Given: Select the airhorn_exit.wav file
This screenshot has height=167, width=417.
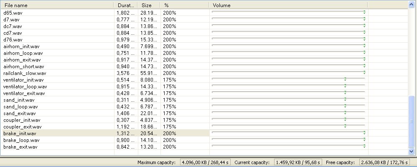Looking at the screenshot, I should [22, 60].
